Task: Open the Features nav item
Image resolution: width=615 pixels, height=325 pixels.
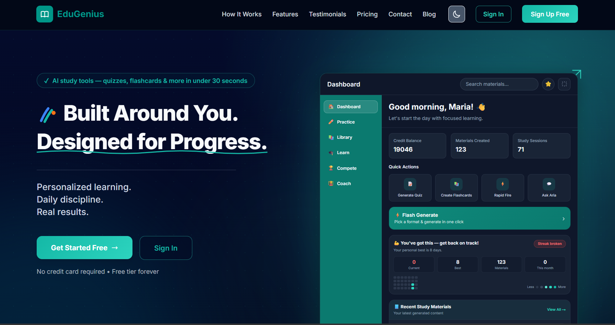Action: click(285, 14)
